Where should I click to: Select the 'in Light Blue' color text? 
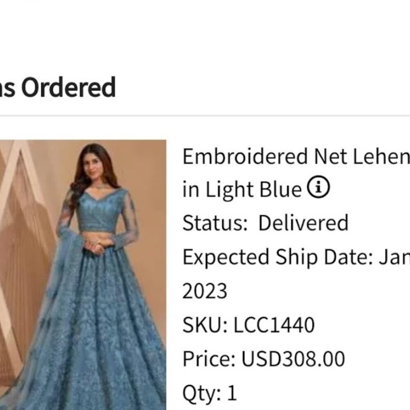click(242, 189)
